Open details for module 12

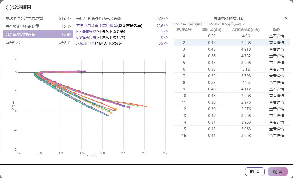[276, 109]
